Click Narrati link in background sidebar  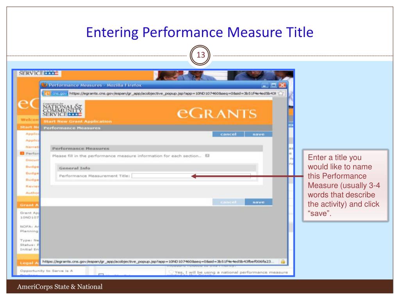pos(32,147)
